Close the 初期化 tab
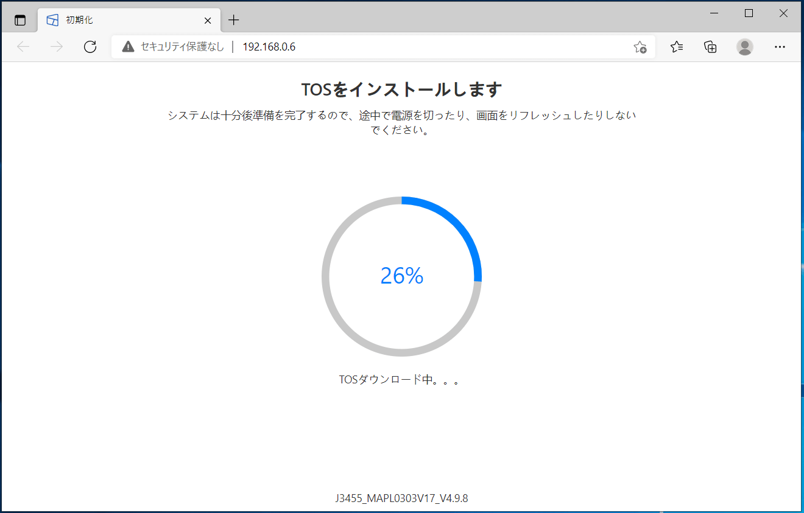The width and height of the screenshot is (804, 513). pyautogui.click(x=208, y=20)
